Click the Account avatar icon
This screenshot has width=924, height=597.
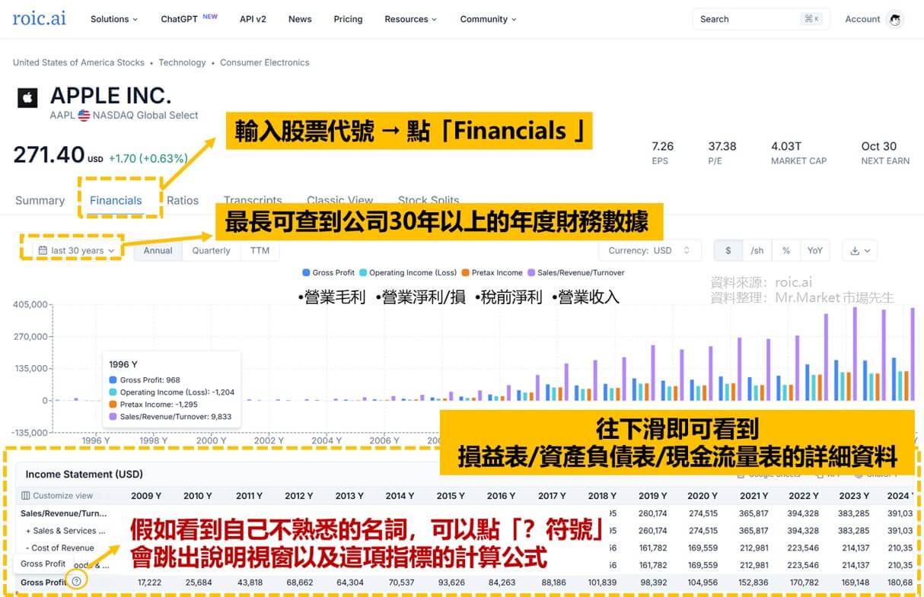pyautogui.click(x=896, y=19)
